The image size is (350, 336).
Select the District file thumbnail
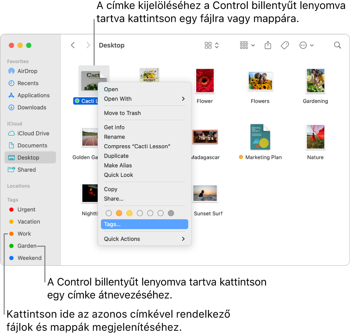149,75
